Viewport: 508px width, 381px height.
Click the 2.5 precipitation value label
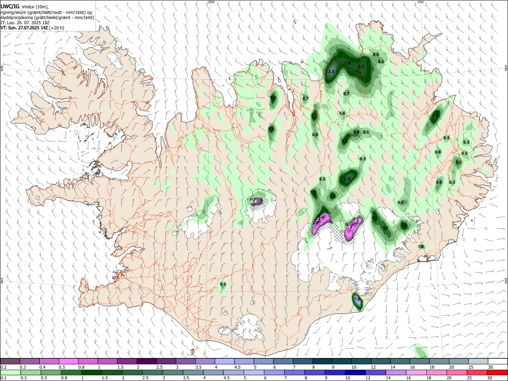[x=347, y=179]
